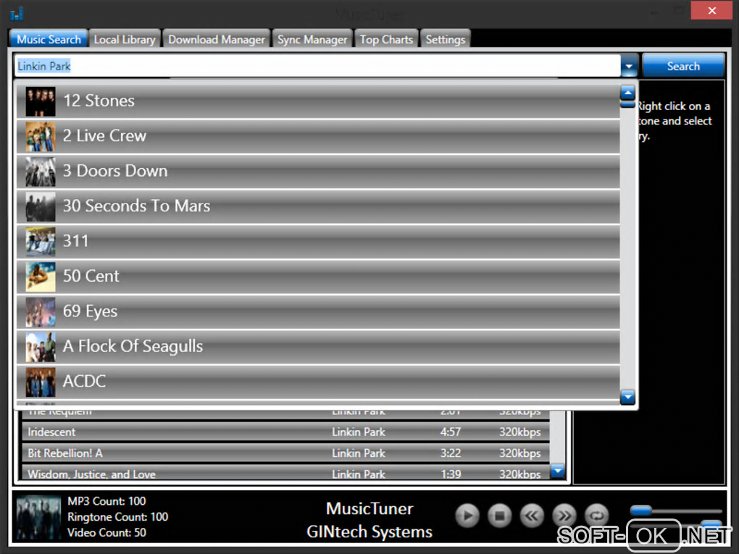Open the Download Manager tab
This screenshot has height=554, width=739.
[217, 39]
